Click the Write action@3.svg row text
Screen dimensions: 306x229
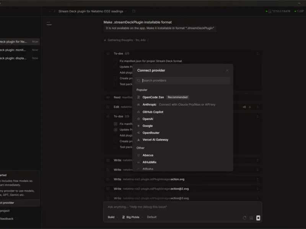[151, 198]
